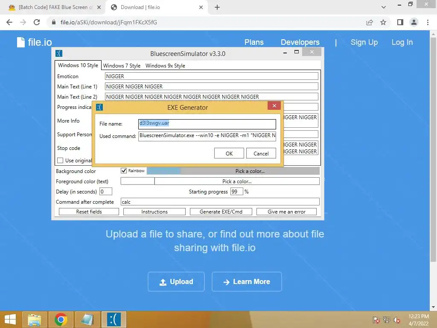The width and height of the screenshot is (437, 328).
Task: Open the Chrome profile avatar
Action: 414,22
